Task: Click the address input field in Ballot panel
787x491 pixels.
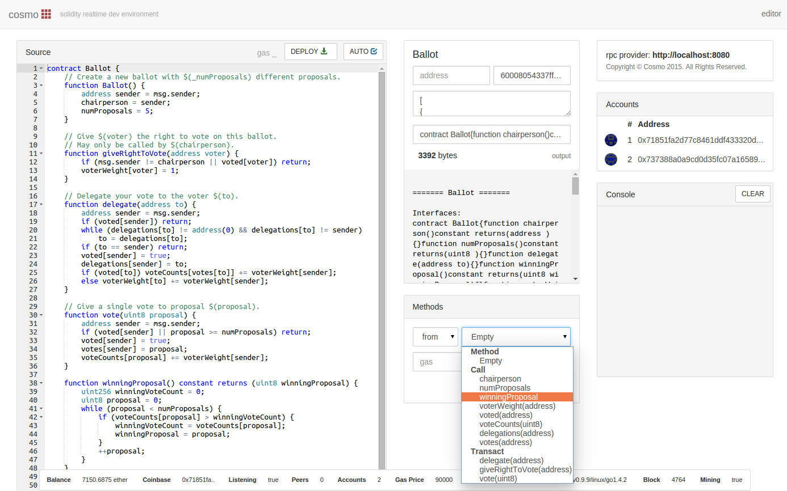Action: coord(451,75)
